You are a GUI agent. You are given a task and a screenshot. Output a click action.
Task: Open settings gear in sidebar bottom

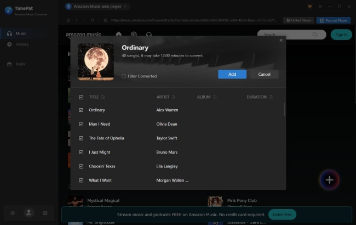click(x=13, y=213)
